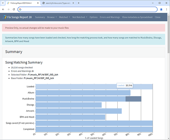Click the Base Folder path text
The height and width of the screenshot is (140, 170).
(x=39, y=78)
